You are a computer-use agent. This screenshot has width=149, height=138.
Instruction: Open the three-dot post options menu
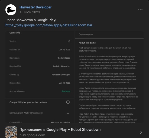140,10
